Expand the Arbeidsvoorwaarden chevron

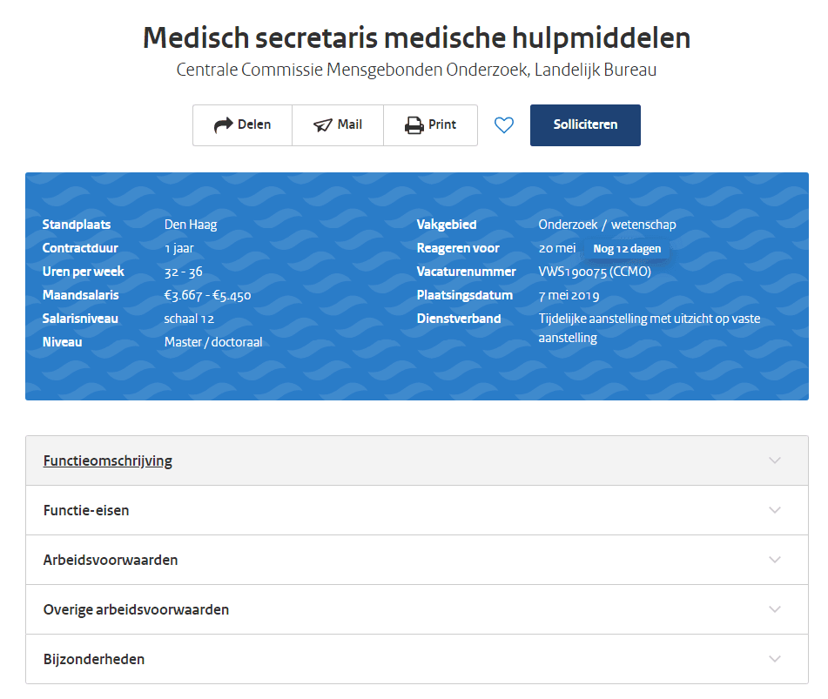(775, 560)
